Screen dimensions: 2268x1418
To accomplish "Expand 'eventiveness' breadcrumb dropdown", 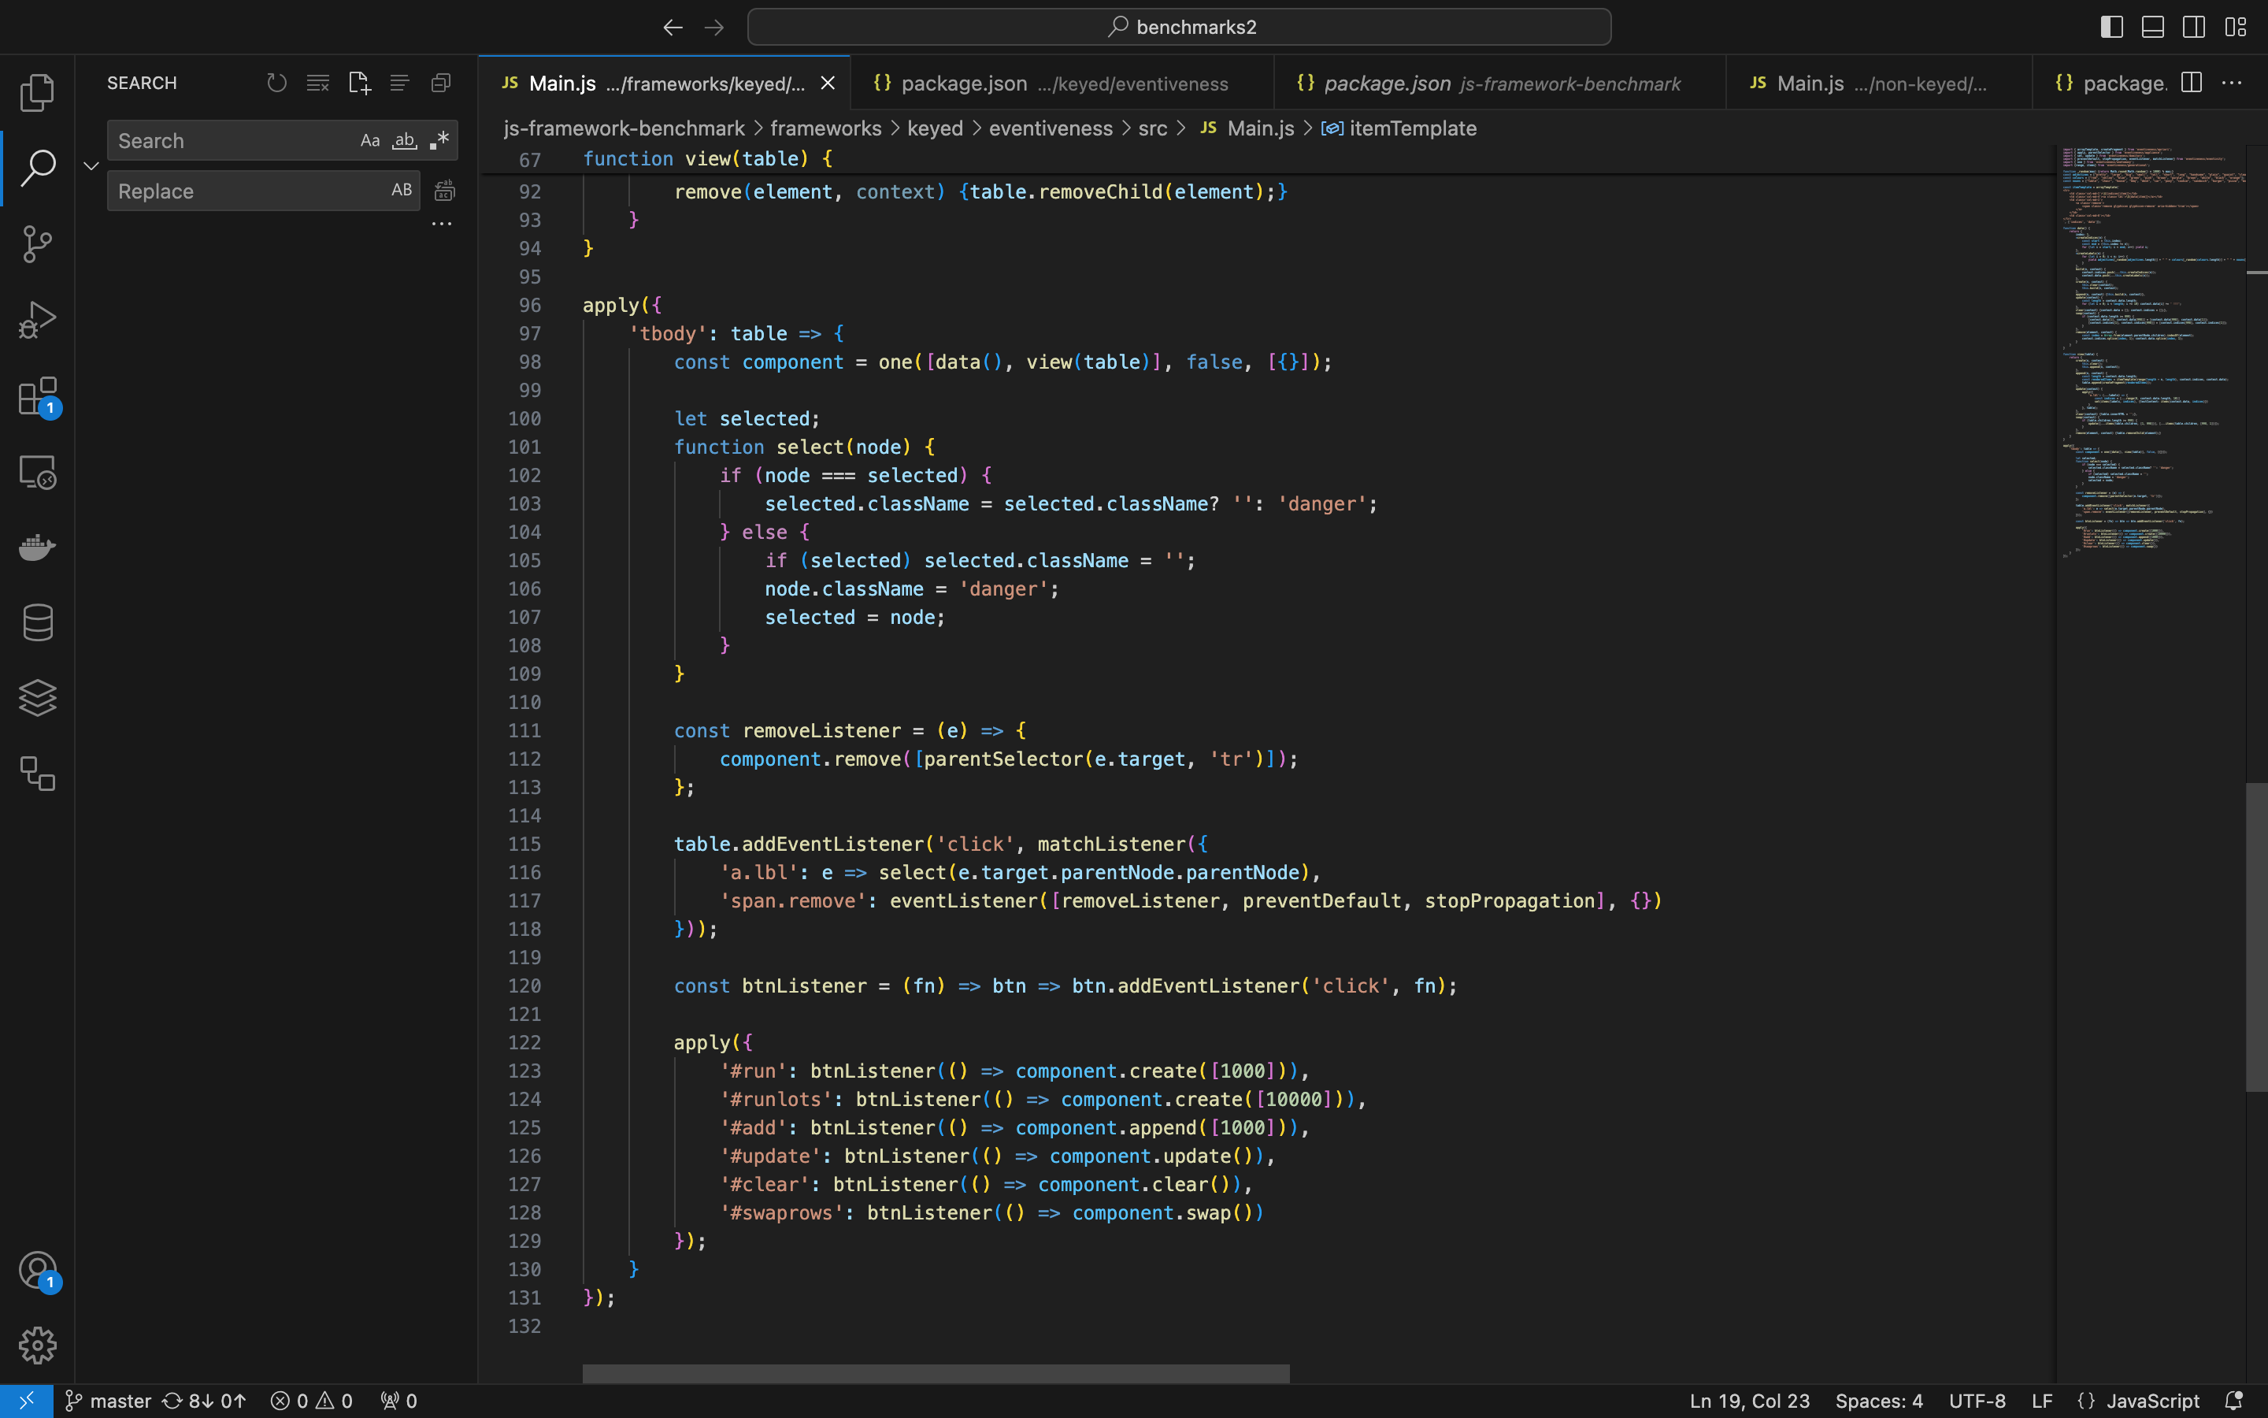I will 1051,128.
